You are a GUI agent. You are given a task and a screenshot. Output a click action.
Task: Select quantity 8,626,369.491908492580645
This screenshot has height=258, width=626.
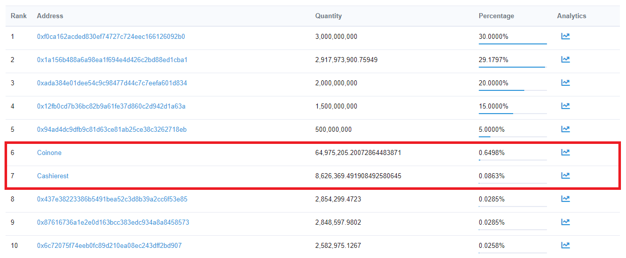358,176
